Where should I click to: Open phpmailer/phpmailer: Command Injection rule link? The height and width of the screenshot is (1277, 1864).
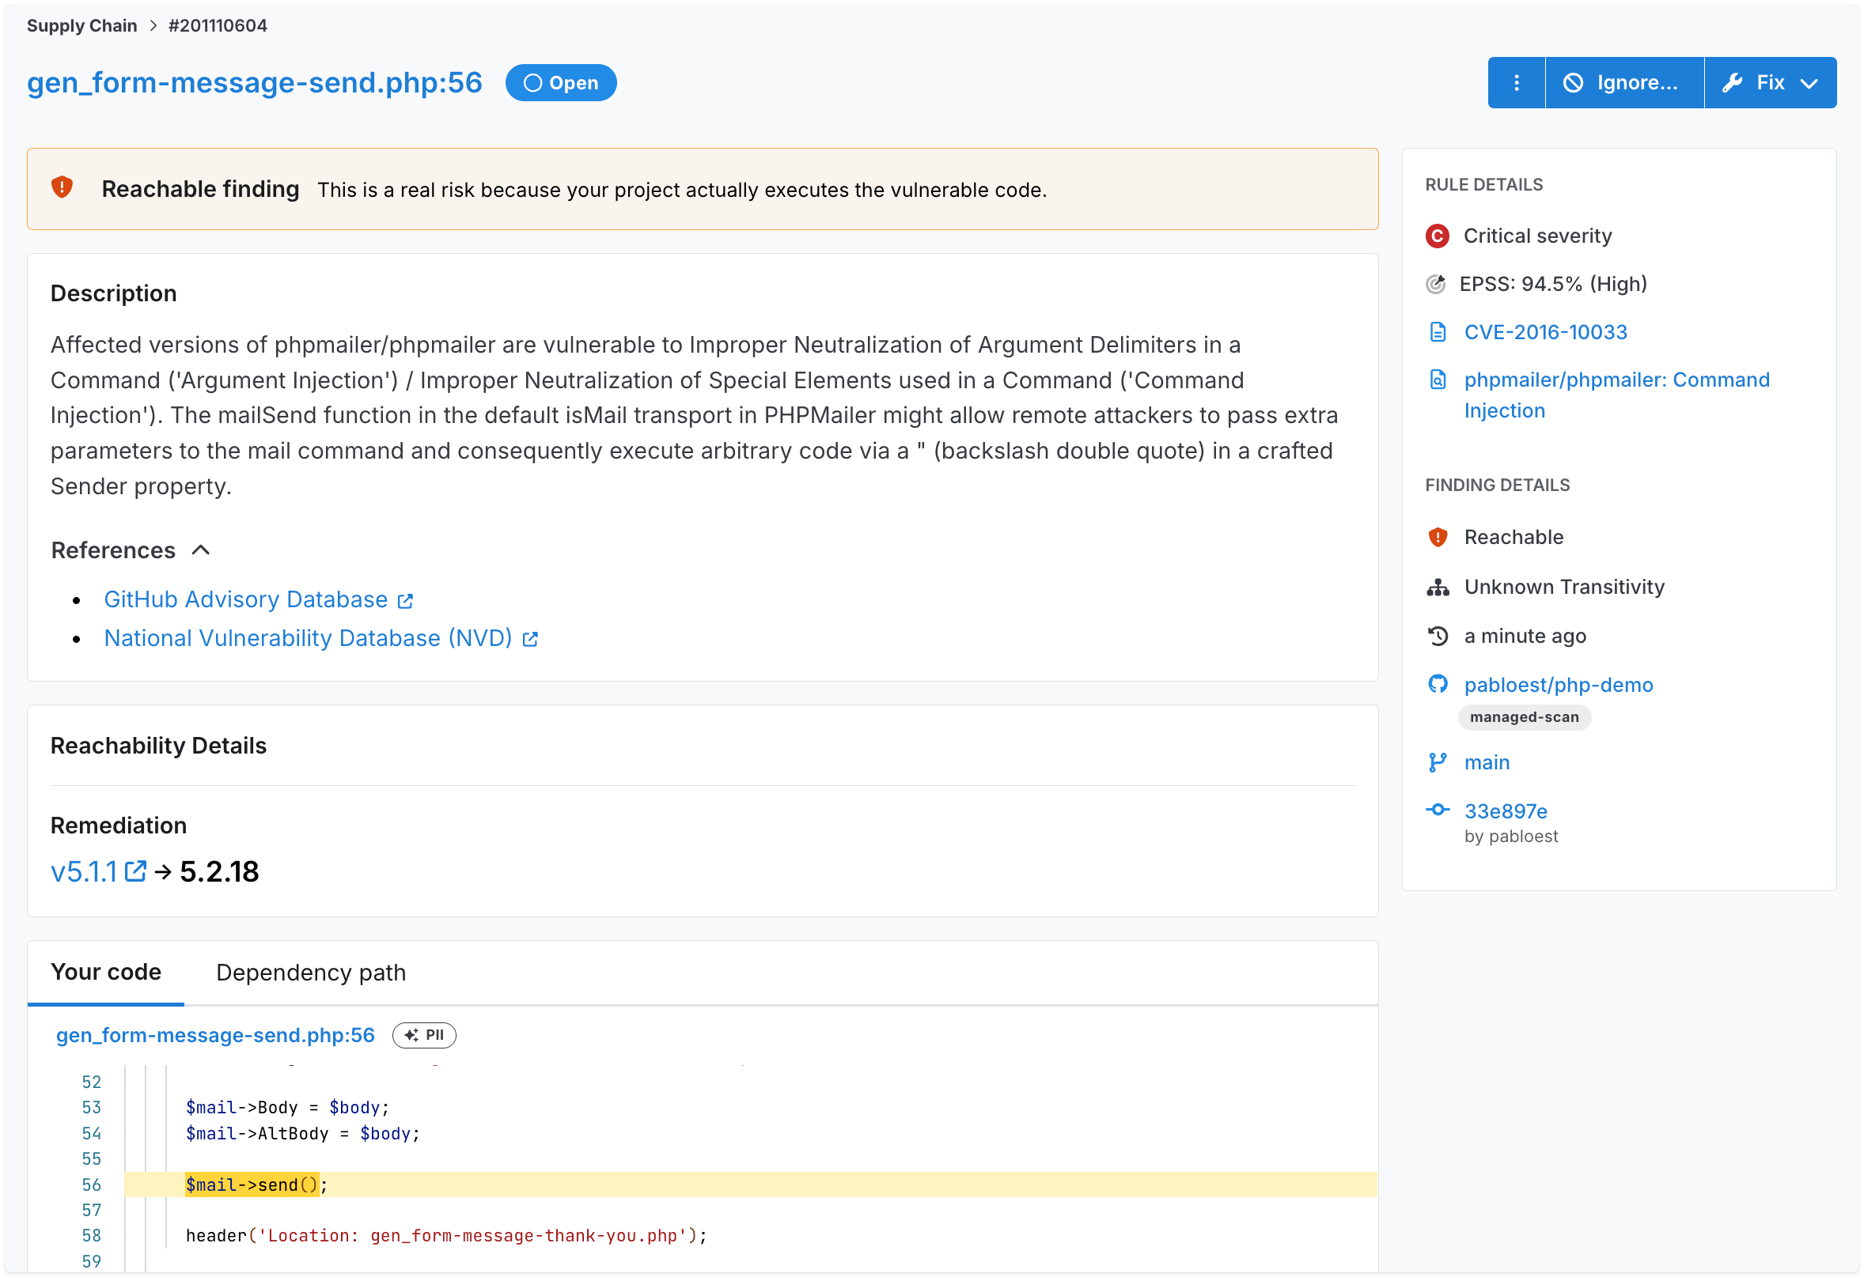click(1617, 395)
